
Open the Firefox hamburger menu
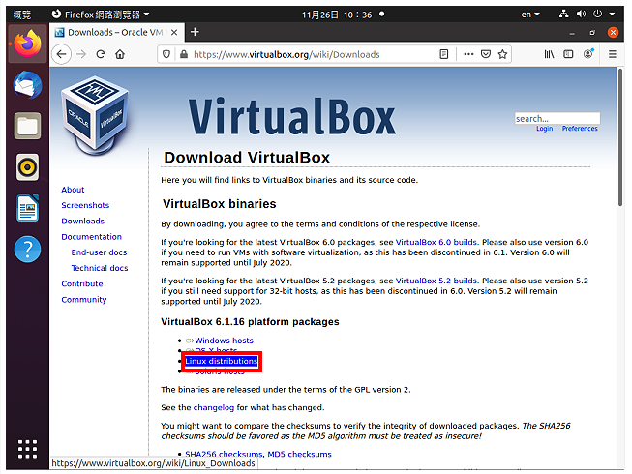pyautogui.click(x=613, y=54)
